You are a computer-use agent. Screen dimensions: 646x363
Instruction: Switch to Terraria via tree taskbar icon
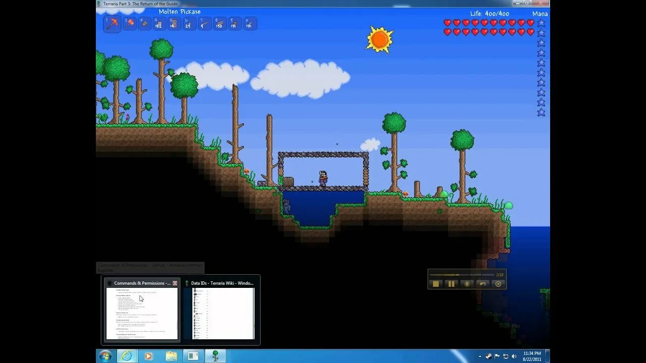click(x=216, y=356)
